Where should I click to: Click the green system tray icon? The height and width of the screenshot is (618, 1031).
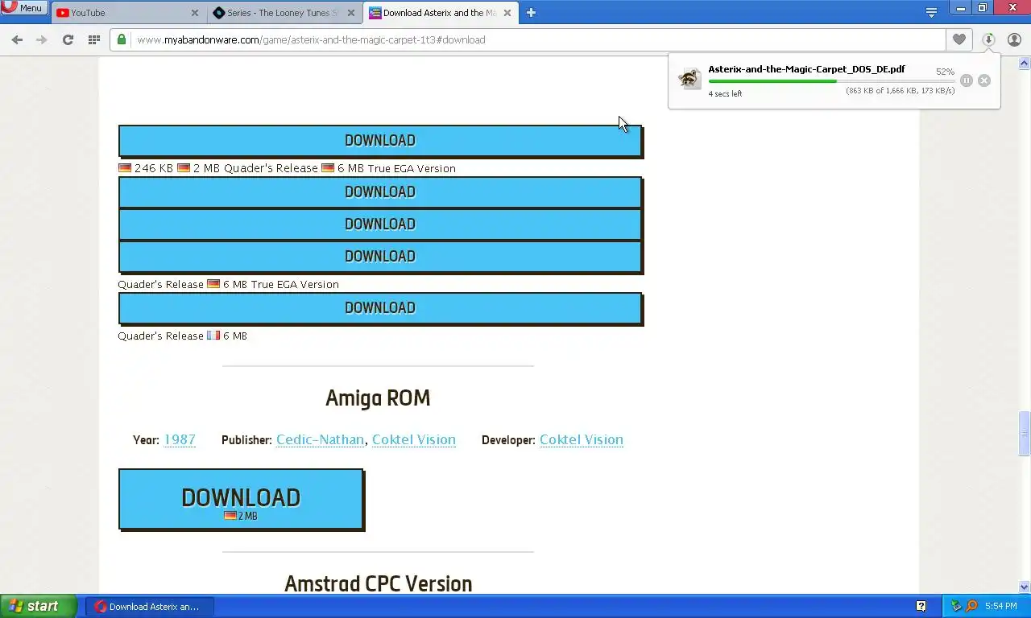[956, 606]
